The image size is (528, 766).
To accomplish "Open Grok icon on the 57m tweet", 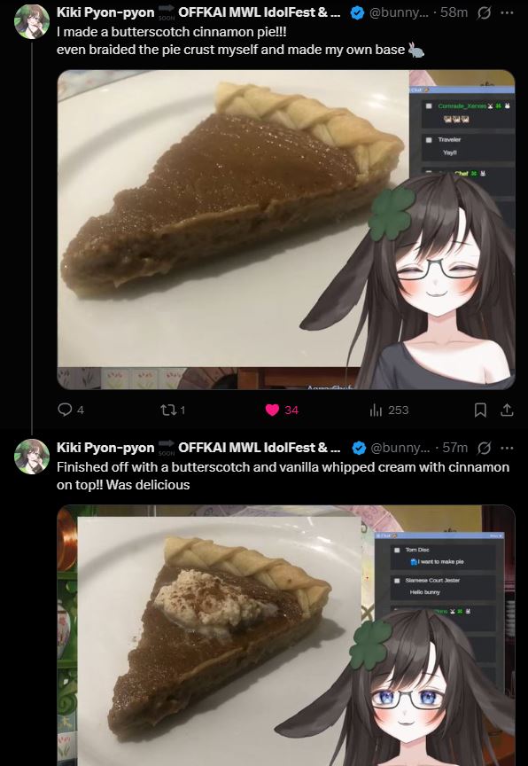I will coord(484,448).
